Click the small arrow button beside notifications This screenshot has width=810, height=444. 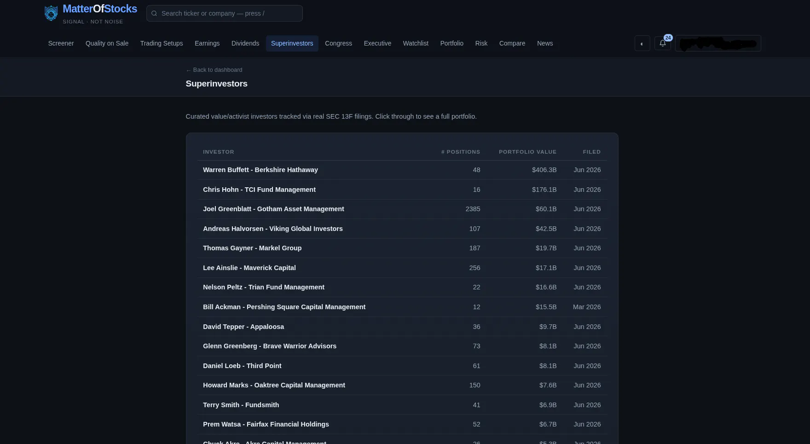[642, 43]
